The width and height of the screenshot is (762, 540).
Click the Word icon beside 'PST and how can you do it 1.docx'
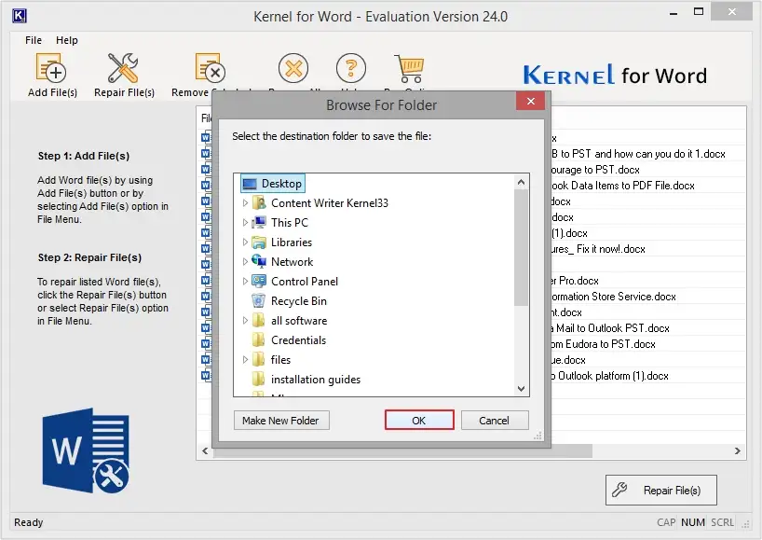click(206, 154)
